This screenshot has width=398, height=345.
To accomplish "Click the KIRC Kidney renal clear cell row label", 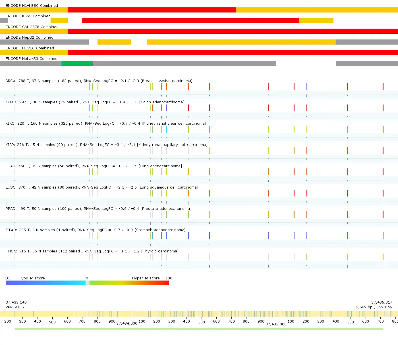I will click(106, 124).
